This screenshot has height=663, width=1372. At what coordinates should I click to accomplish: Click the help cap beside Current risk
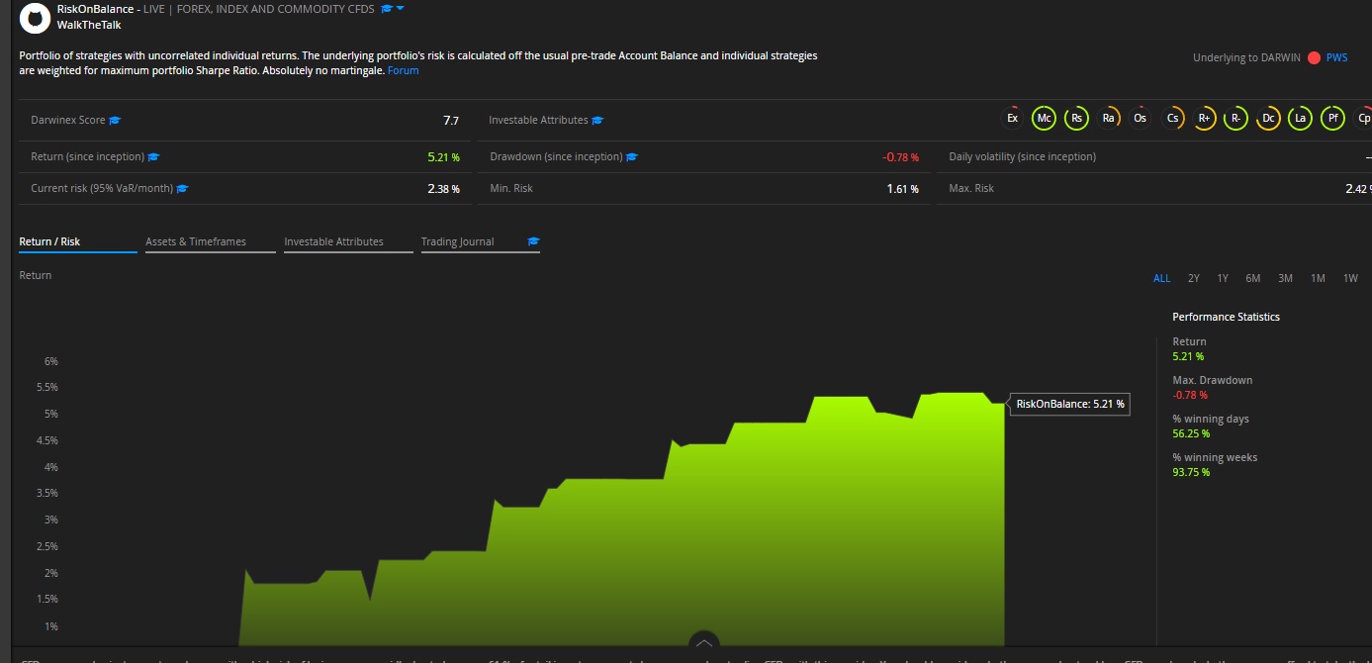pos(182,189)
